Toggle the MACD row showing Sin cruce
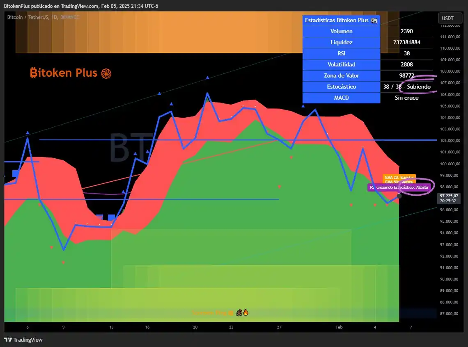This screenshot has height=347, width=468. [341, 98]
